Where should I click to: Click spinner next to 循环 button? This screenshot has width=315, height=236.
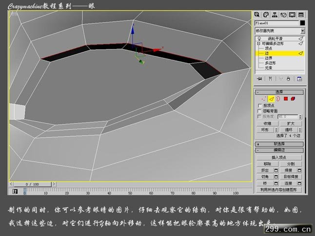[300, 130]
